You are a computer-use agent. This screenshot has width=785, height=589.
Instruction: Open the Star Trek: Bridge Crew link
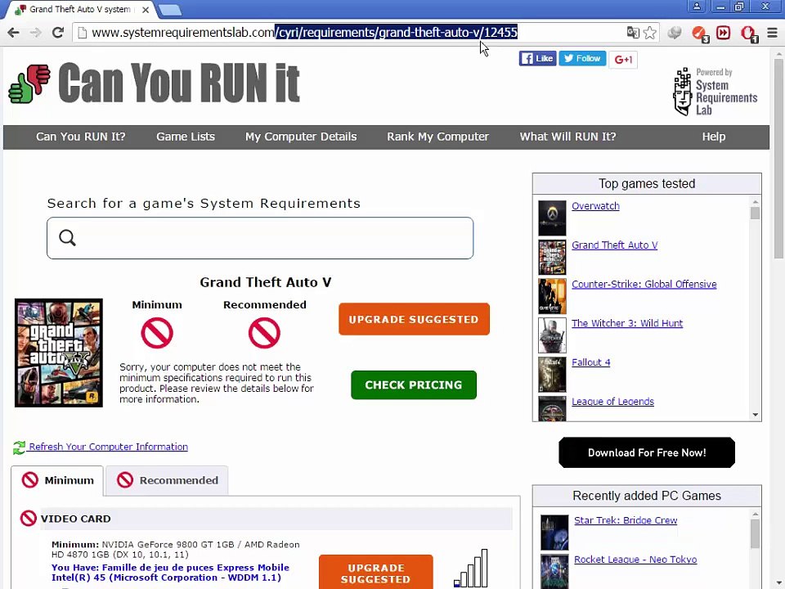tap(626, 521)
